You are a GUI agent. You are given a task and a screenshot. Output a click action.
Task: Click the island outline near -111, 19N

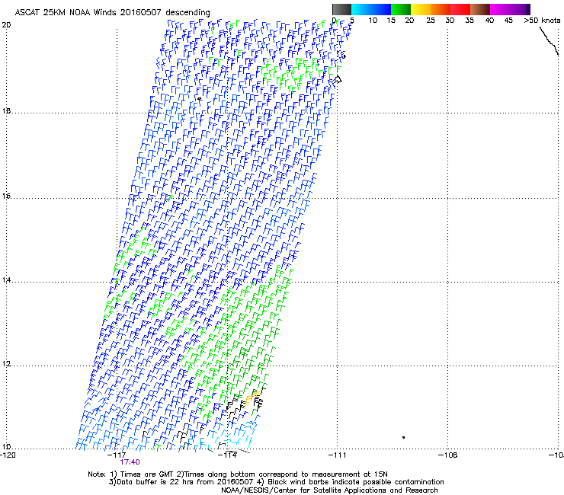coord(338,79)
